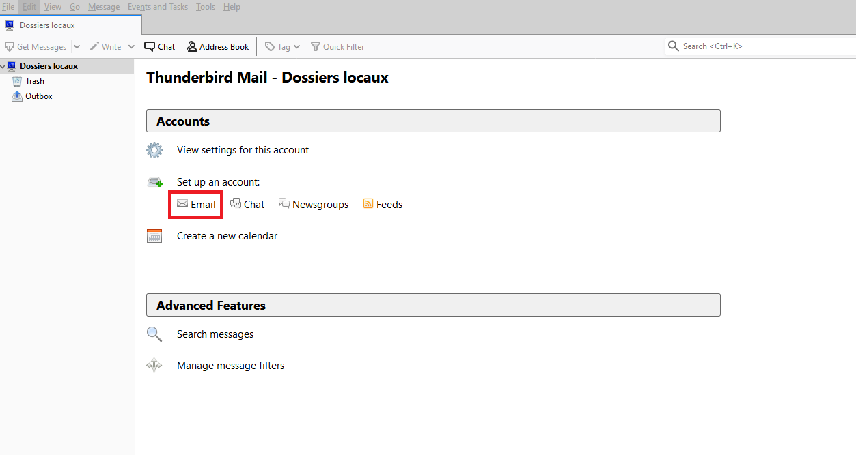
Task: Set up a Feeds account
Action: (383, 204)
